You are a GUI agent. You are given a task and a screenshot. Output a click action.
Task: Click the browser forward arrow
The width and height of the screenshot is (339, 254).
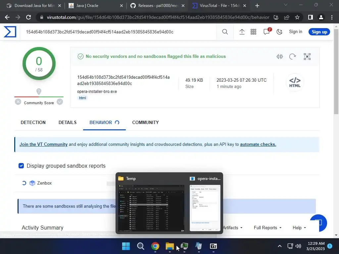(x=18, y=17)
